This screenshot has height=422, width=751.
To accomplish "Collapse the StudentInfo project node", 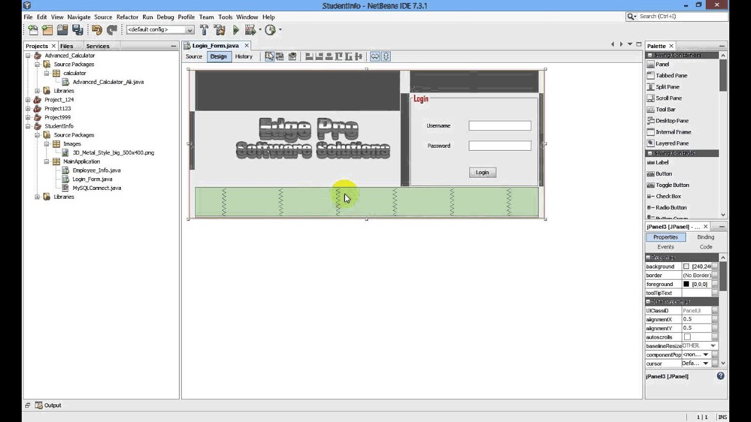I will pyautogui.click(x=28, y=126).
